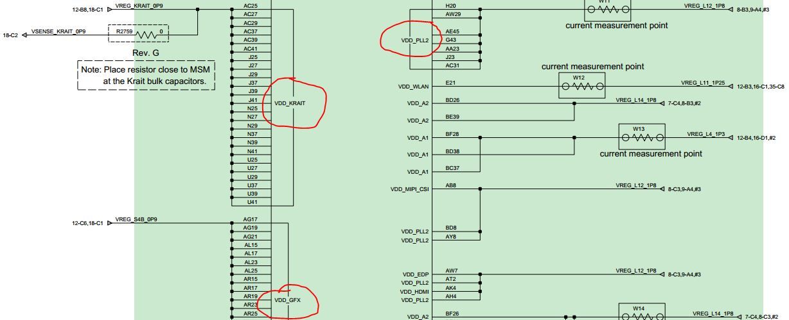Click pin AC31 label

click(x=453, y=65)
